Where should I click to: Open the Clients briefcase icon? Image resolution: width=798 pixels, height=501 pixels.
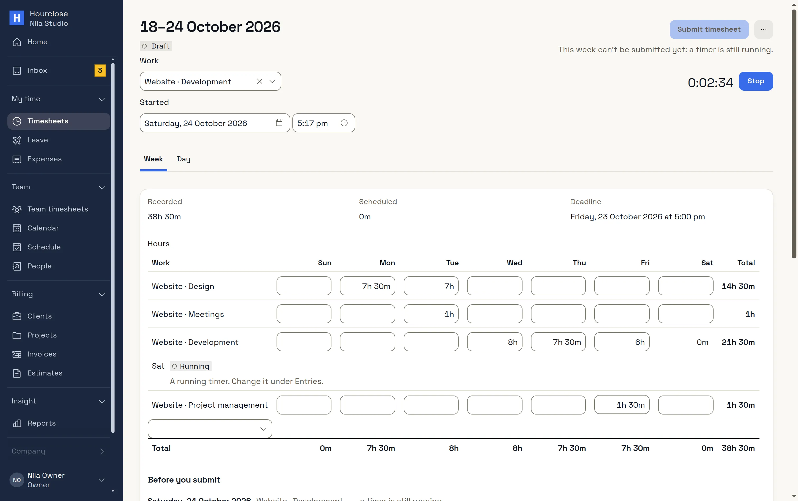[x=17, y=316]
